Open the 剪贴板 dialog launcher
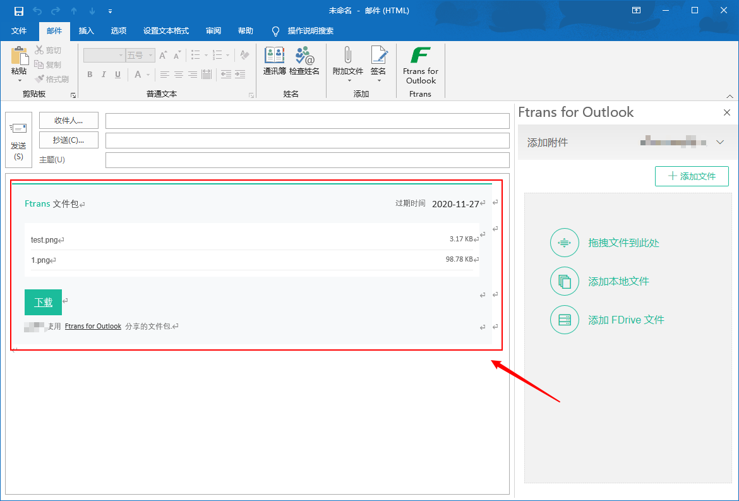The height and width of the screenshot is (501, 739). pyautogui.click(x=73, y=95)
